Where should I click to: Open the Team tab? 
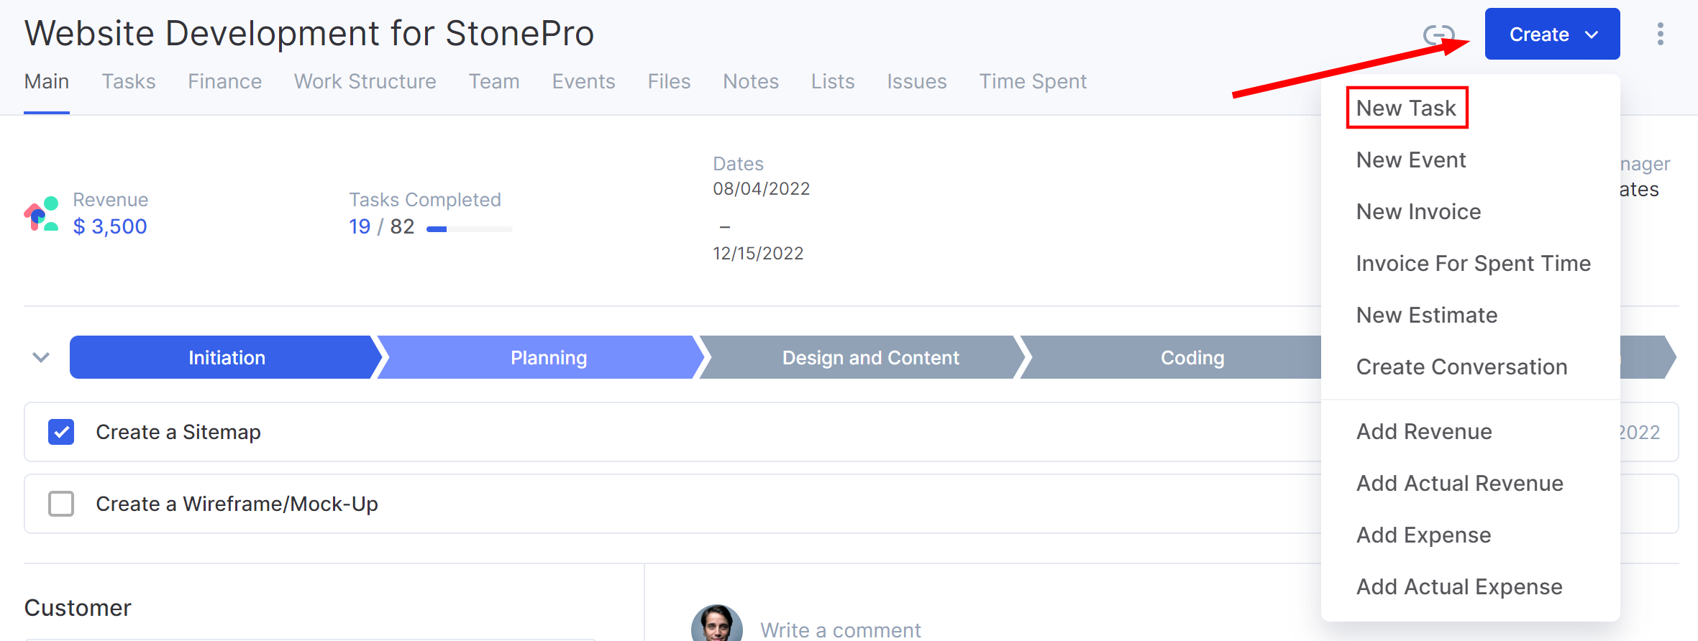[494, 81]
